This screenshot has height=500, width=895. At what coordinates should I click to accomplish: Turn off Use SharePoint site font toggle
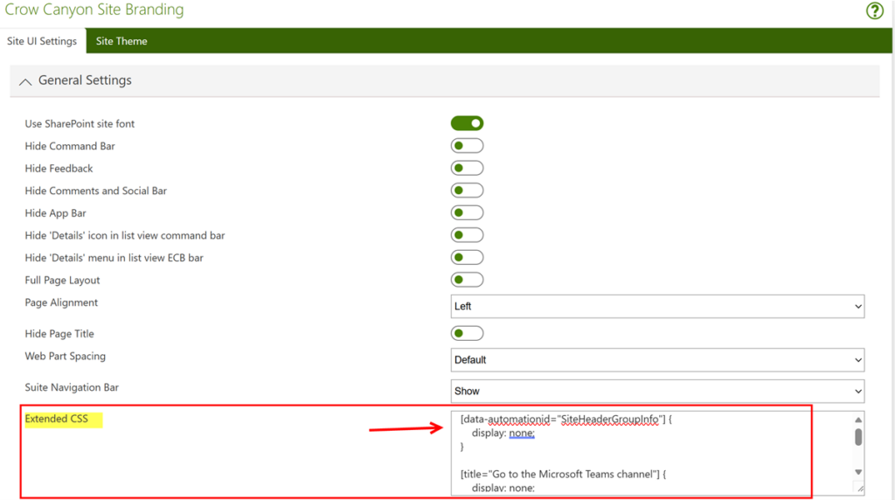(x=467, y=123)
